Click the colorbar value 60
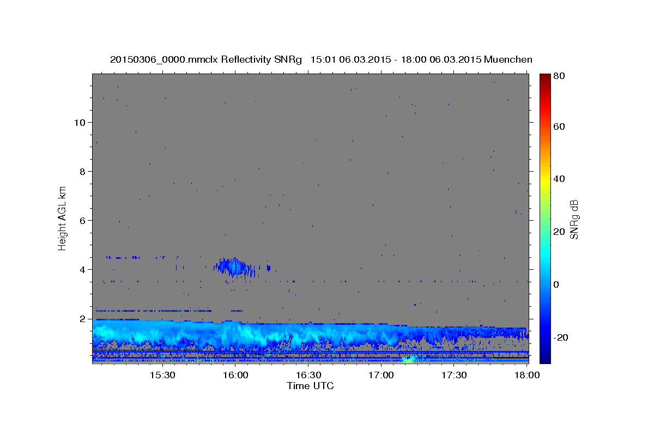This screenshot has width=654, height=436. pyautogui.click(x=559, y=126)
